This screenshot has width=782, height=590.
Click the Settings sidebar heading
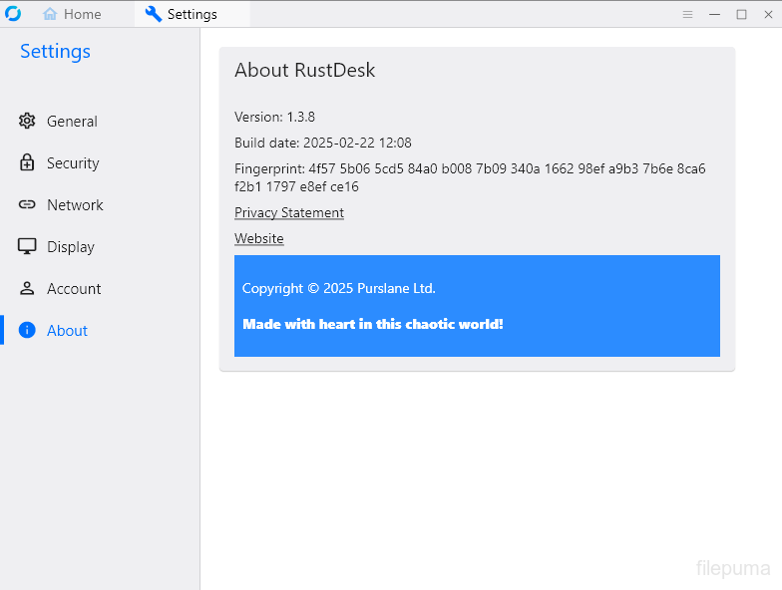click(56, 52)
